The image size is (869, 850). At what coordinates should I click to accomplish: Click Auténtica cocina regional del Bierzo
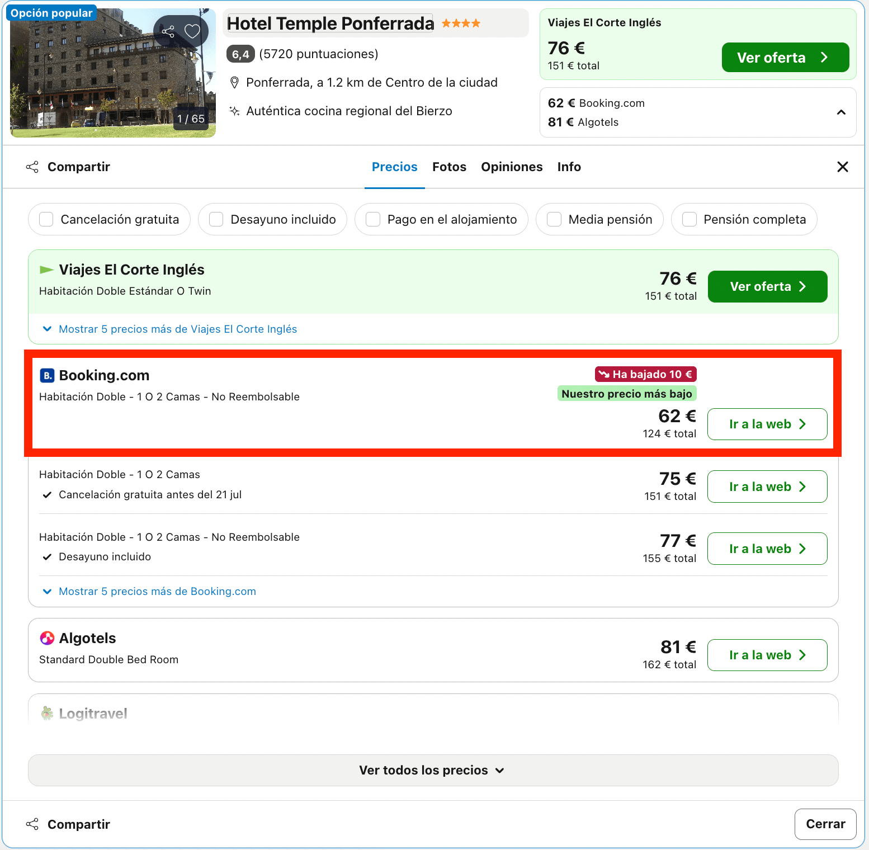pyautogui.click(x=349, y=111)
